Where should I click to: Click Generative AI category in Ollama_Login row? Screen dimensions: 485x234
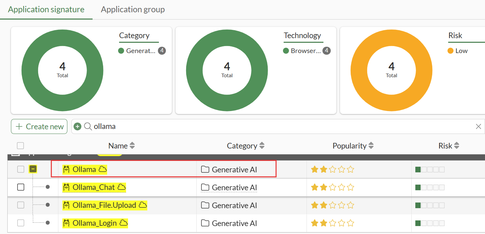[234, 223]
